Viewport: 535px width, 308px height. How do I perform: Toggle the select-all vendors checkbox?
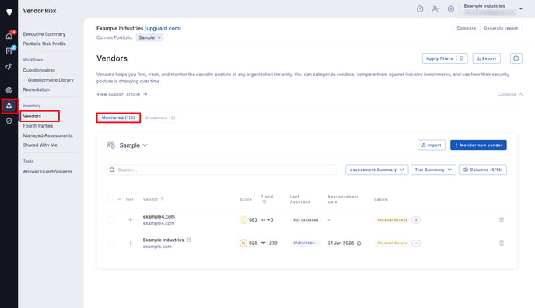pos(110,199)
